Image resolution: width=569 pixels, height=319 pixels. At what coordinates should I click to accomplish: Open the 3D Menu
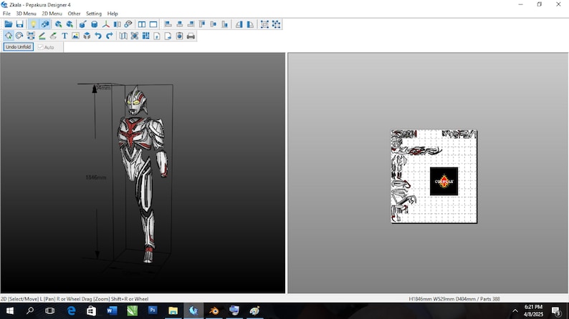point(26,14)
